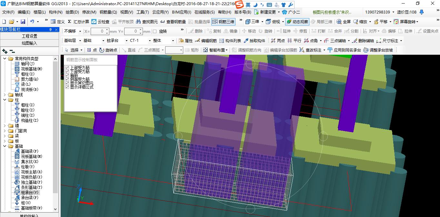Click 删除辅轴 delete auxiliary axis
Viewport: 440px width, 217px height.
pyautogui.click(x=363, y=41)
